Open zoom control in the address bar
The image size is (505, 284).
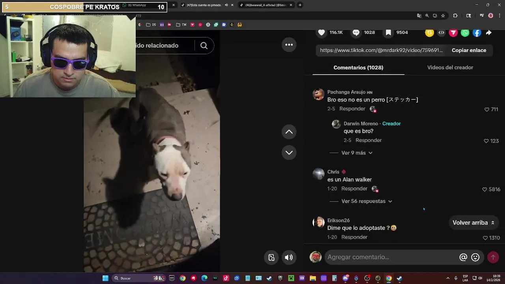click(x=427, y=16)
